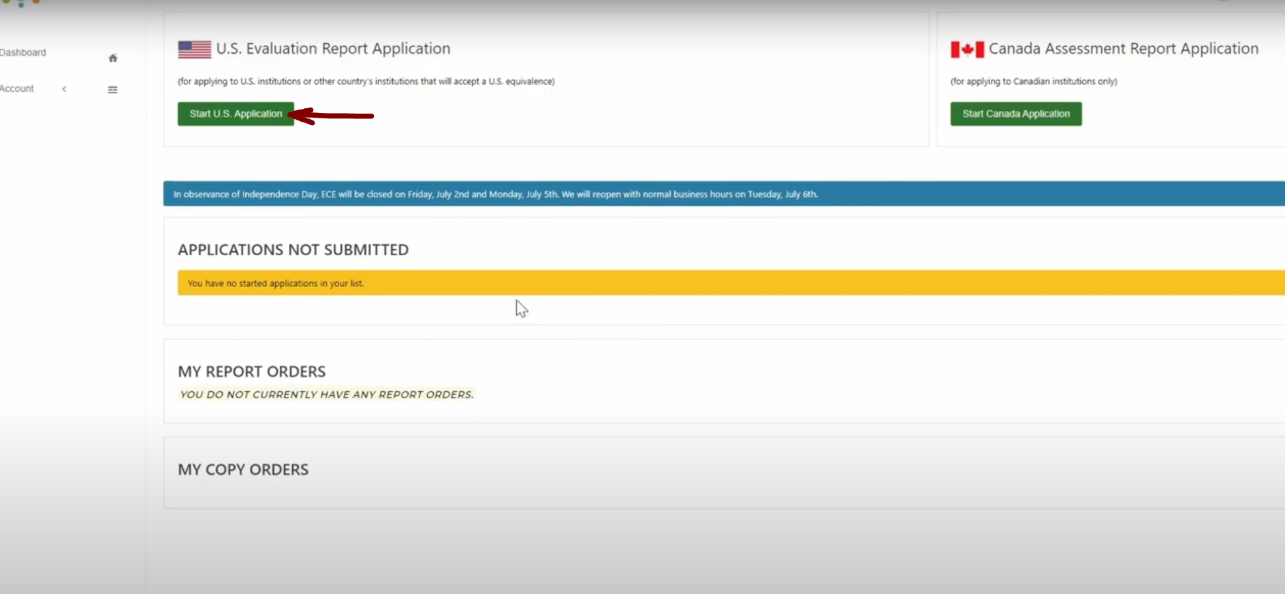Open the Account sidebar item
Viewport: 1285px width, 594px height.
17,88
